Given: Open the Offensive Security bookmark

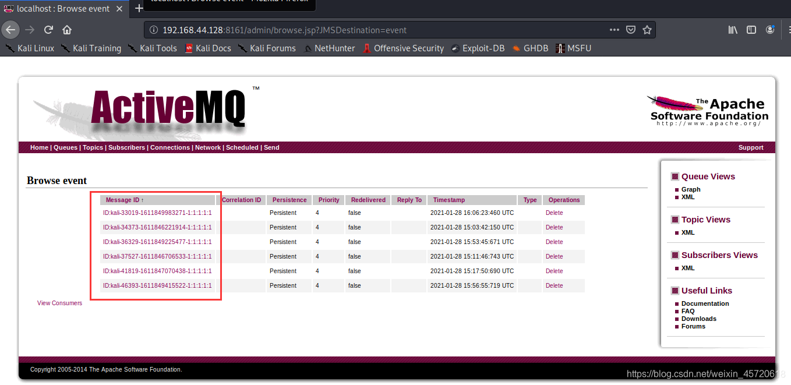Looking at the screenshot, I should (x=403, y=48).
